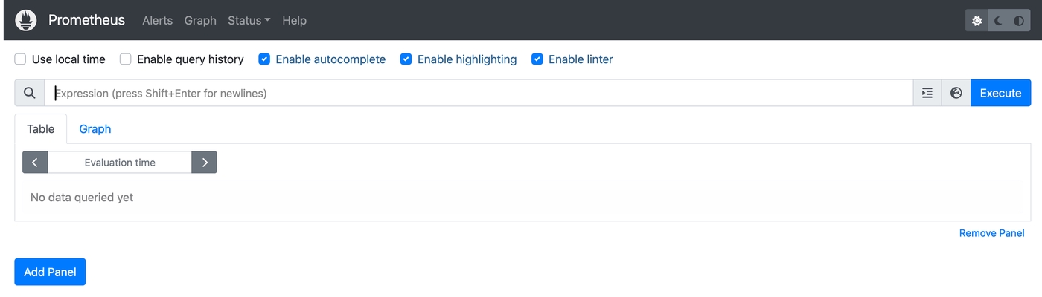Format the expression with the indent icon

(927, 93)
